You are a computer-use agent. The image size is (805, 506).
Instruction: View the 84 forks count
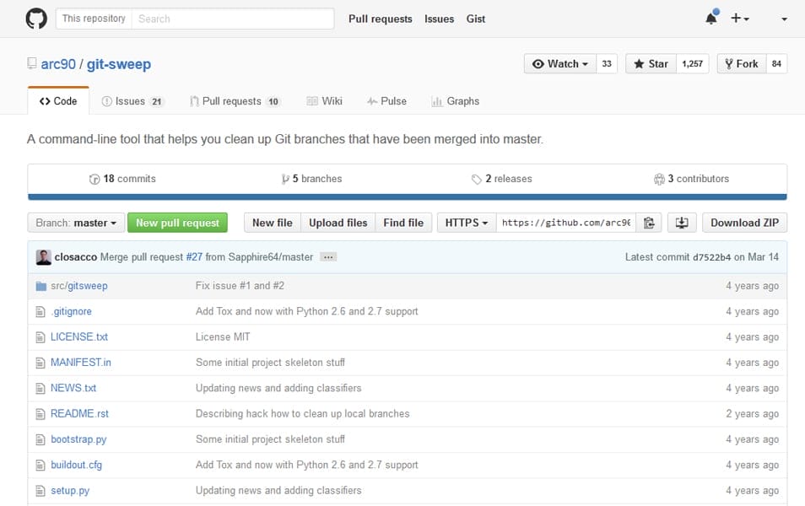point(777,63)
